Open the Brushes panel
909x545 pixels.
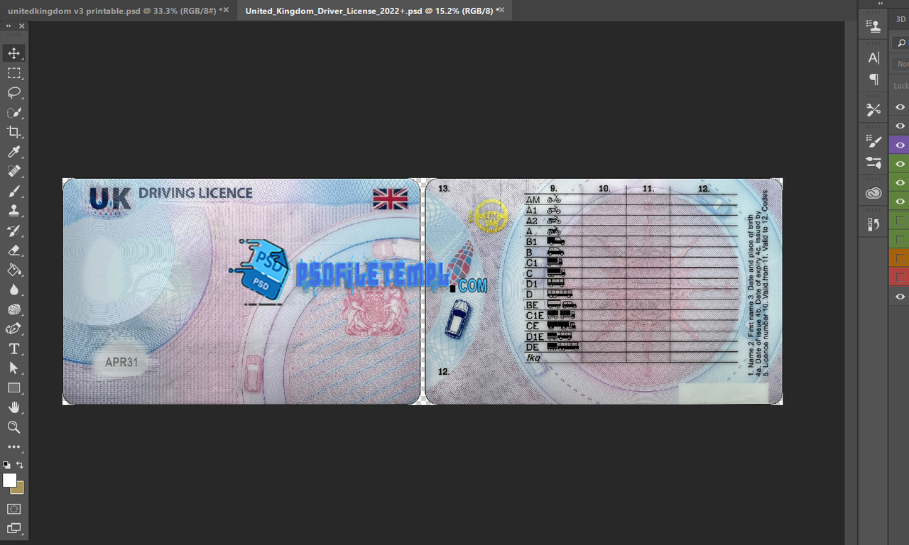(873, 163)
